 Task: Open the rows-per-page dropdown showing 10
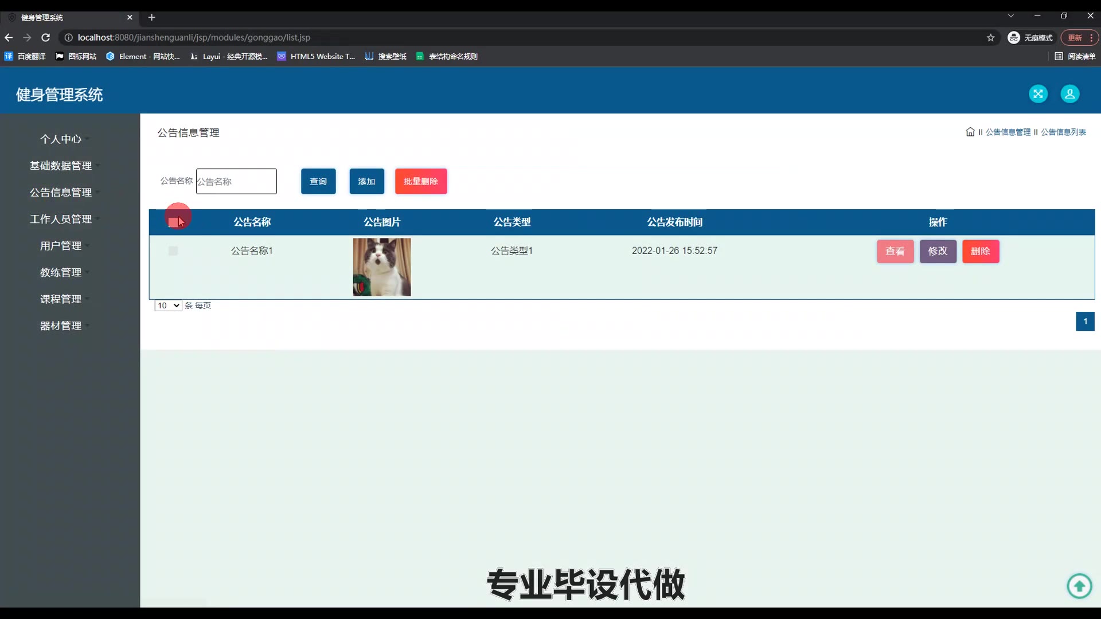(x=168, y=305)
